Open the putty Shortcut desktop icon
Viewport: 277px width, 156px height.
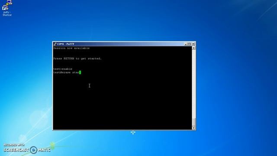tap(7, 8)
